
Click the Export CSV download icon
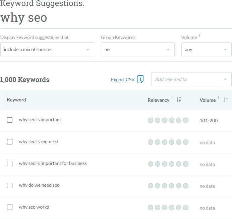point(141,80)
